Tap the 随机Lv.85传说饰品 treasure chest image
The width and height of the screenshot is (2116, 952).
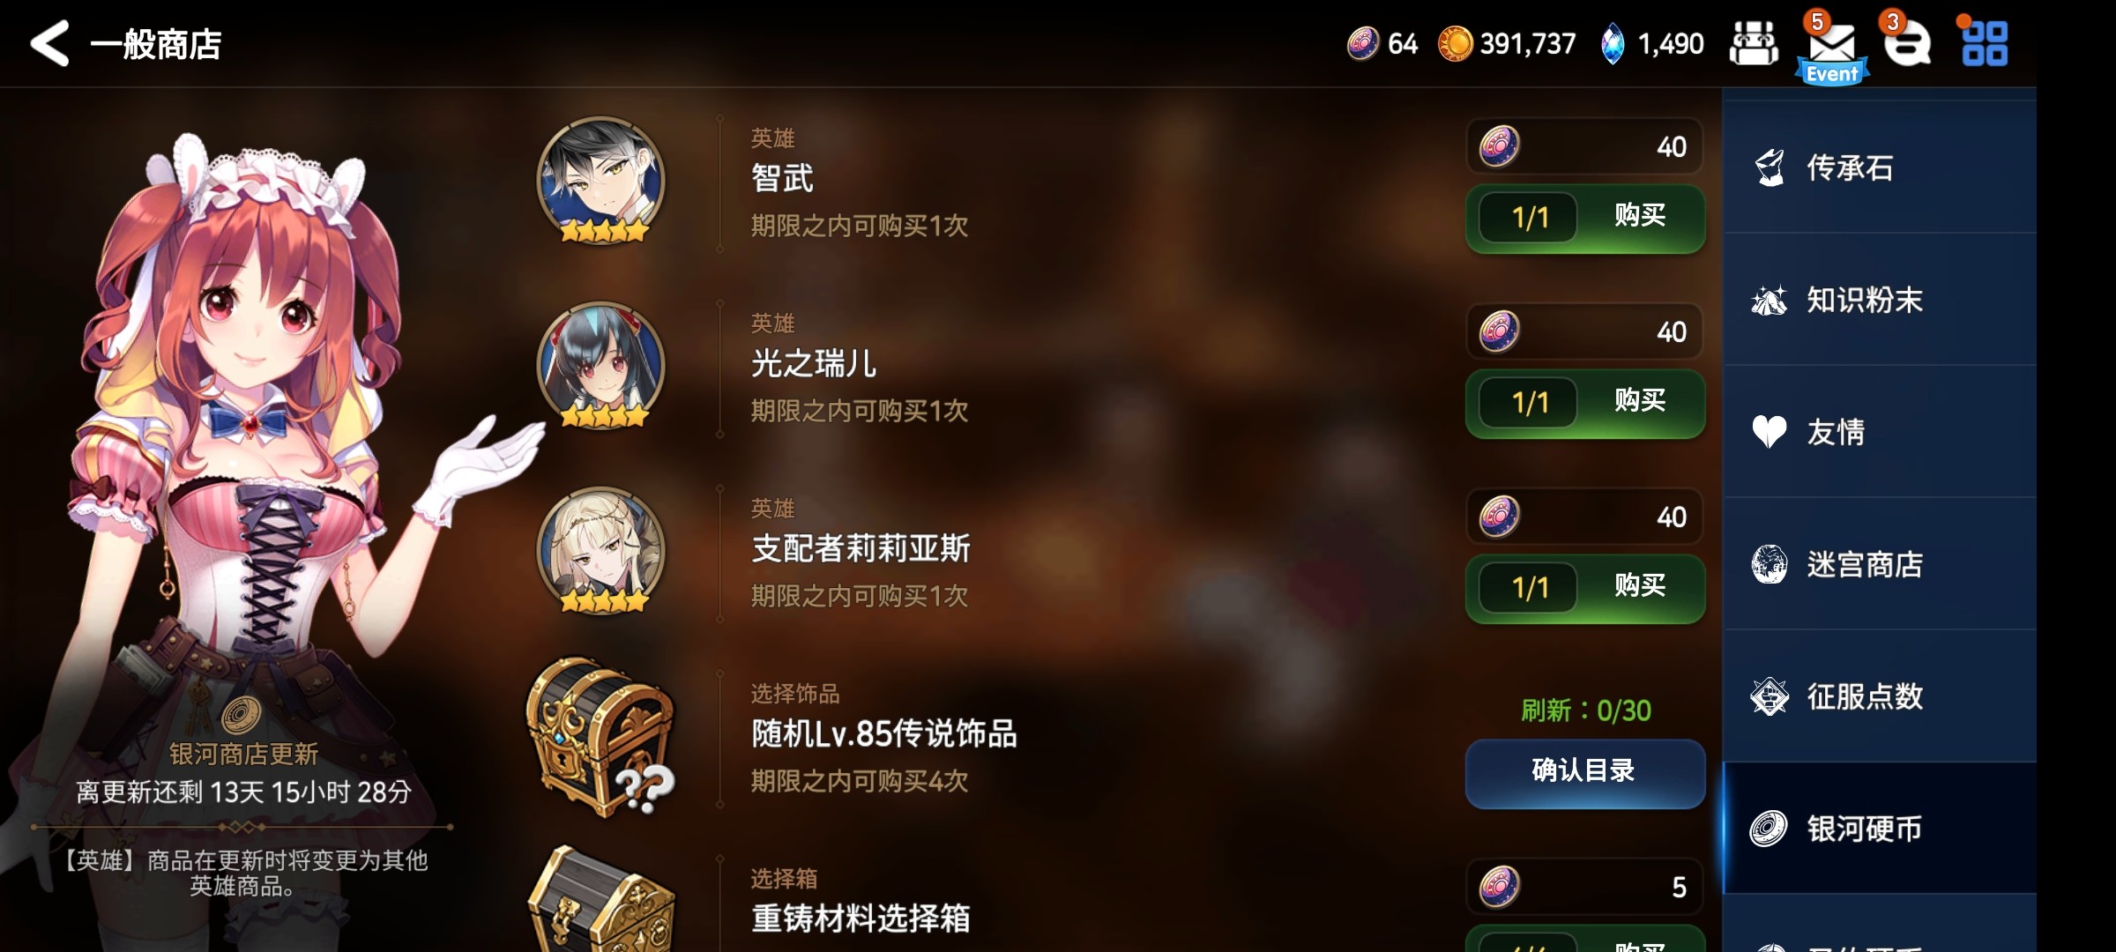coord(601,737)
